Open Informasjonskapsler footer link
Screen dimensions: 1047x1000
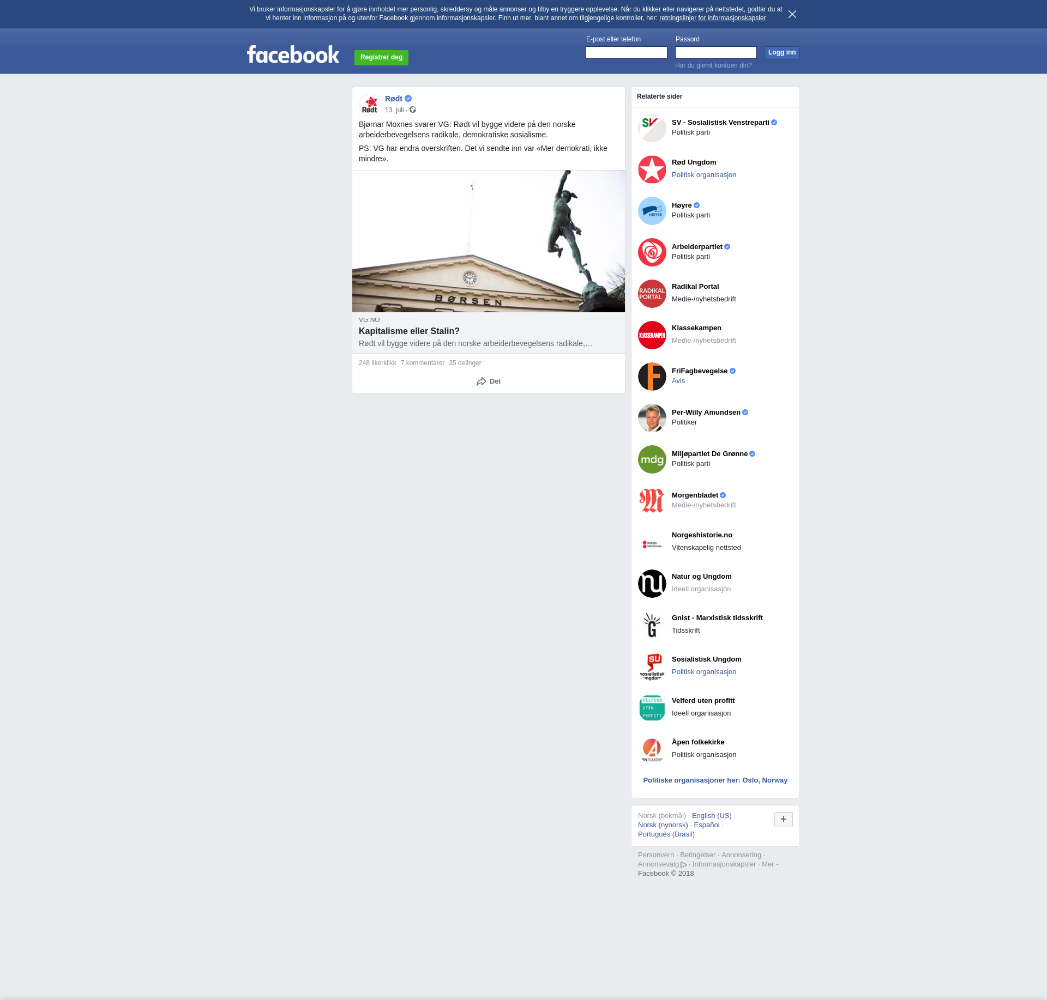point(724,864)
